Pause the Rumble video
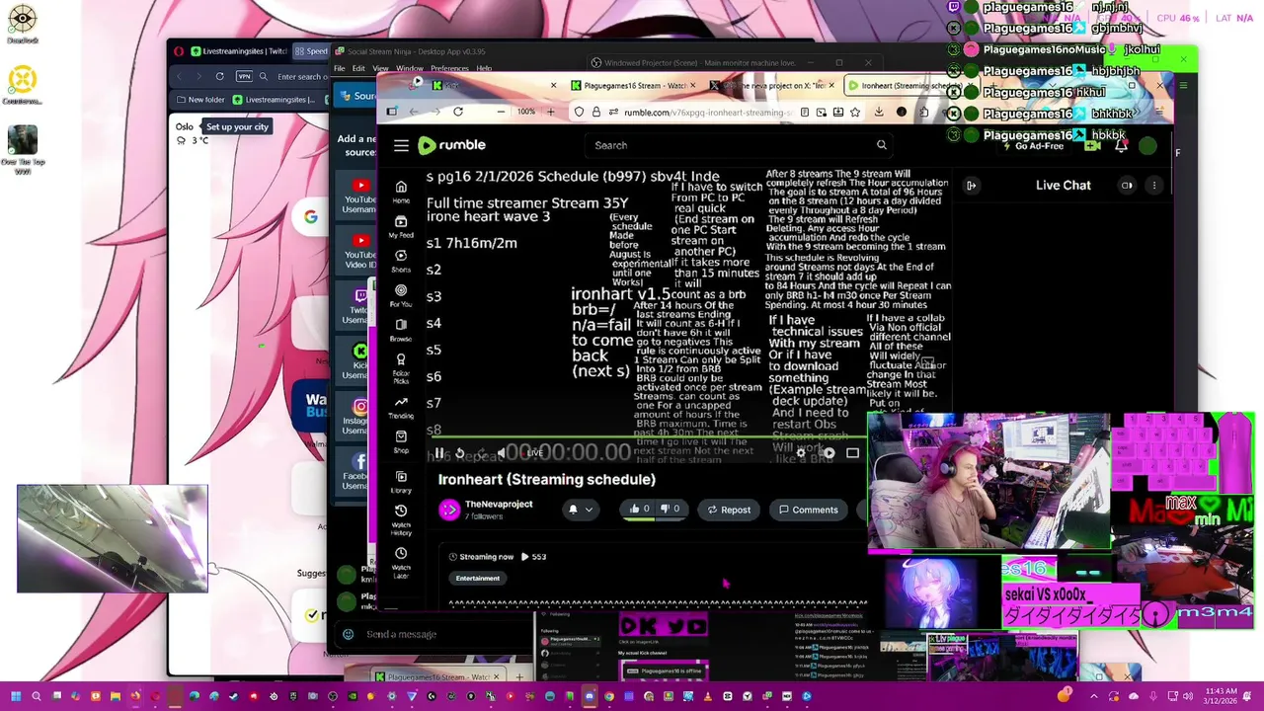The height and width of the screenshot is (711, 1264). point(439,453)
